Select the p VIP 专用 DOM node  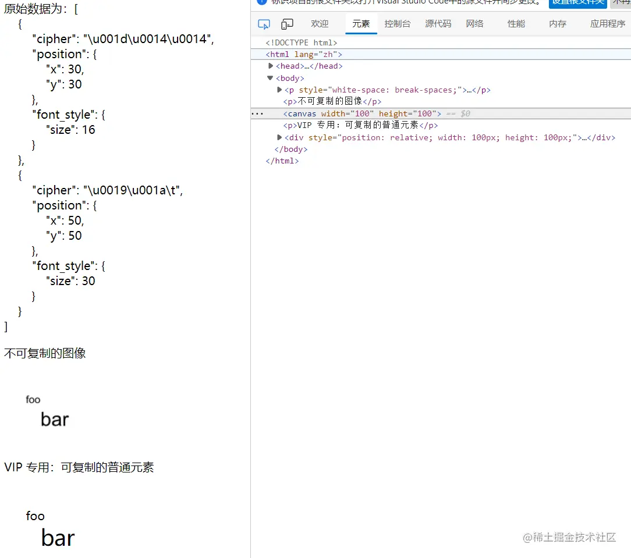click(360, 125)
